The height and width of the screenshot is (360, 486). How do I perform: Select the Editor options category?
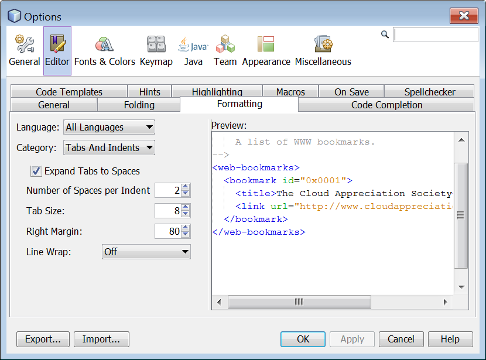[57, 51]
